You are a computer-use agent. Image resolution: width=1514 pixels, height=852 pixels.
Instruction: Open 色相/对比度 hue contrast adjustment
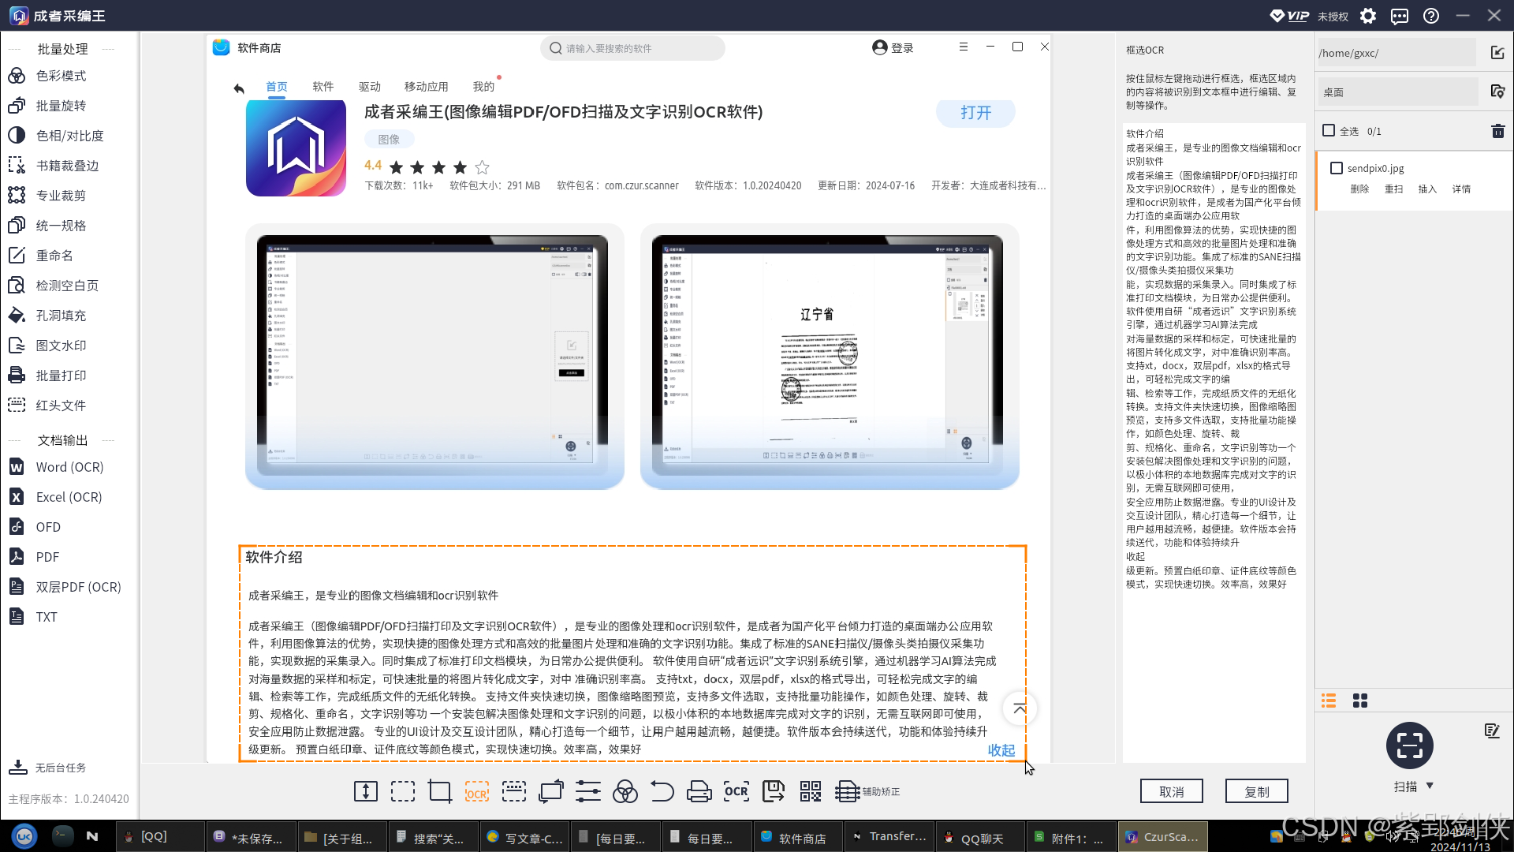56,136
